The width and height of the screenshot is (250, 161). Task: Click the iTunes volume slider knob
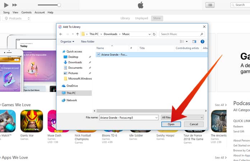[x=59, y=5]
